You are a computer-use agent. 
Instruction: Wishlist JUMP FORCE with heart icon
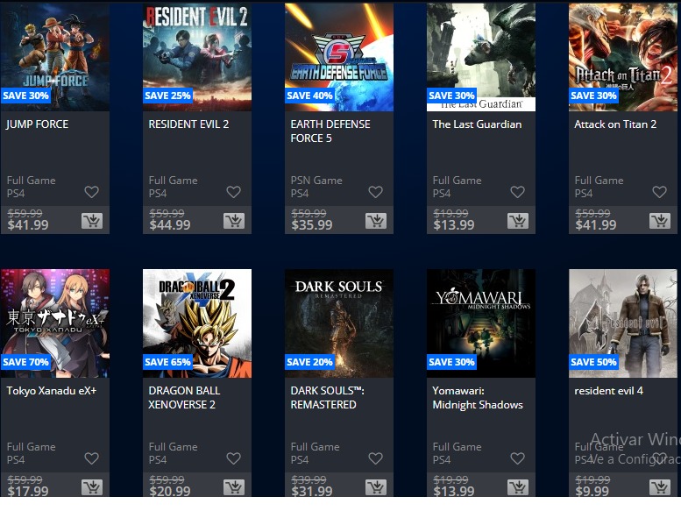92,192
